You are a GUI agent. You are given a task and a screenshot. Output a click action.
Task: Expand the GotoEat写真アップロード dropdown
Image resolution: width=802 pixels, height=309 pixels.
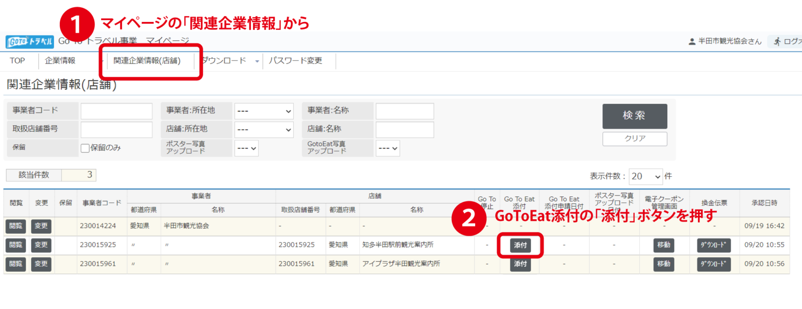coord(387,148)
